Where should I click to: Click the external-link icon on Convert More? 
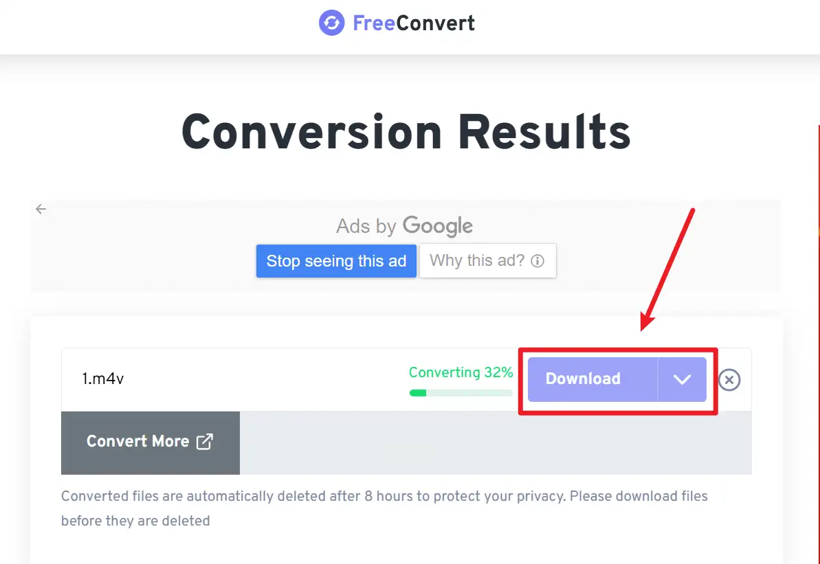click(204, 442)
